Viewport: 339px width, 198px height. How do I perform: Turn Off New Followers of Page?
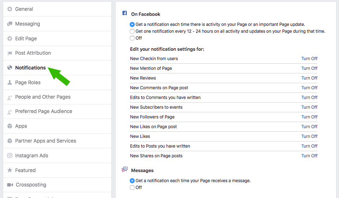pyautogui.click(x=309, y=117)
